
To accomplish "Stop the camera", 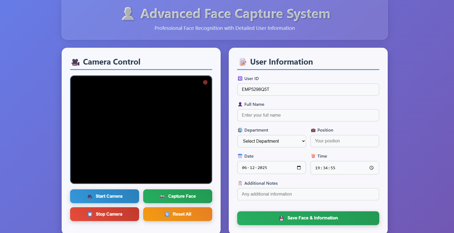I will 105,214.
